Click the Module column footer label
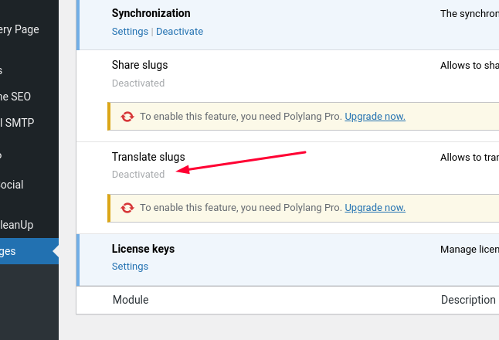The height and width of the screenshot is (340, 499). (x=131, y=300)
